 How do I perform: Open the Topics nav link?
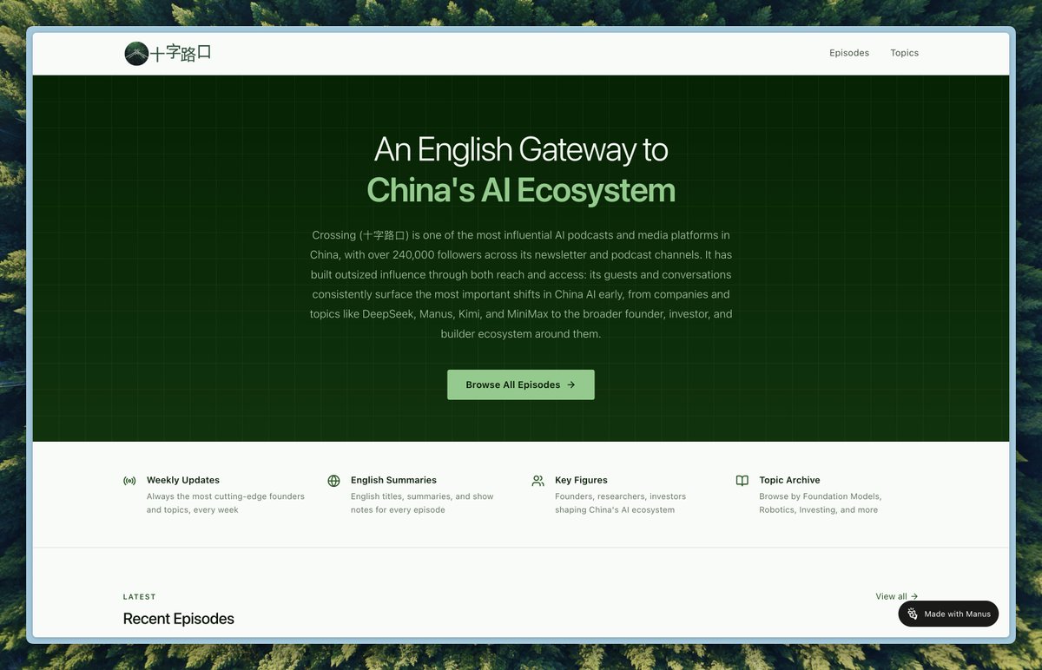(x=904, y=53)
